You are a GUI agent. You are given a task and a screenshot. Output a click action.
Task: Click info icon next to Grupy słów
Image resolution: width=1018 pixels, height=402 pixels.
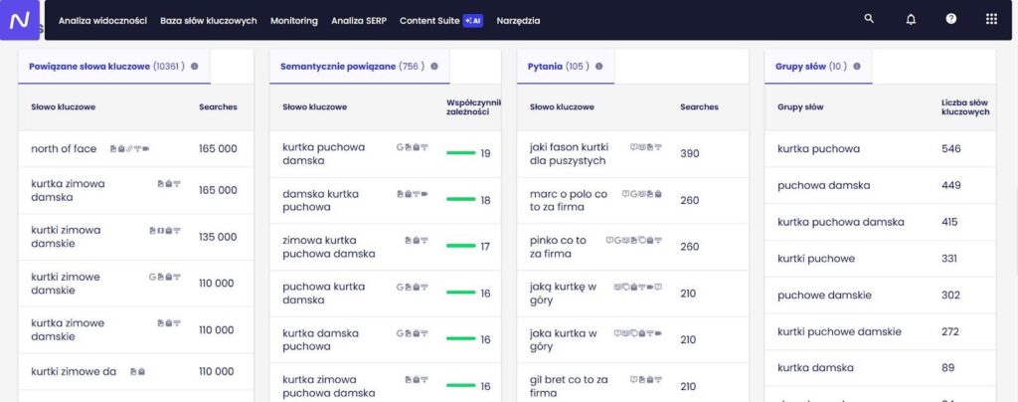click(x=857, y=67)
